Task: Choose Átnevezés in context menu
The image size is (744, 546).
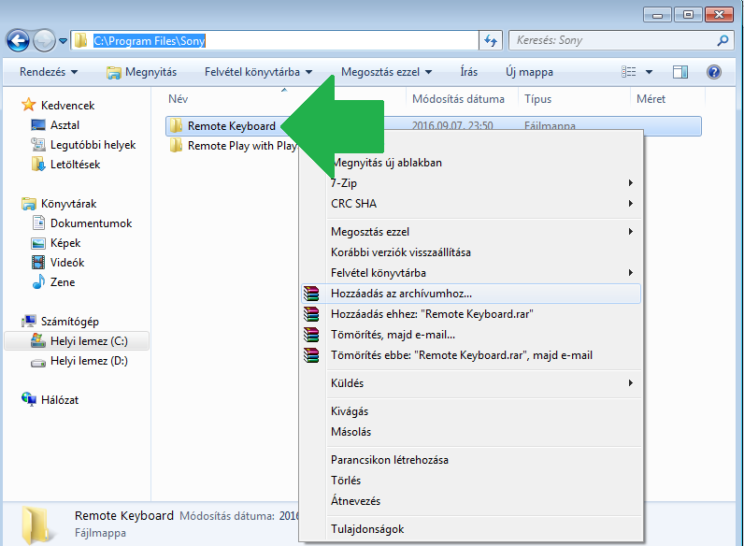Action: click(x=471, y=501)
